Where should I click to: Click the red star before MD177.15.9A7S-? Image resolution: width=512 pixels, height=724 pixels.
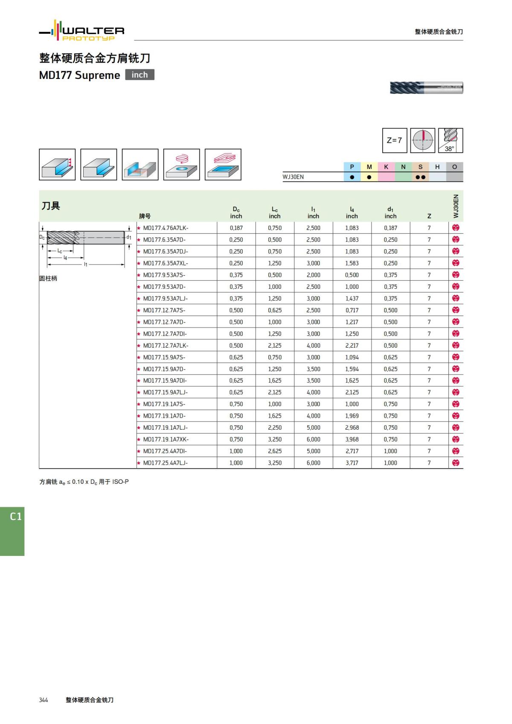pyautogui.click(x=139, y=357)
